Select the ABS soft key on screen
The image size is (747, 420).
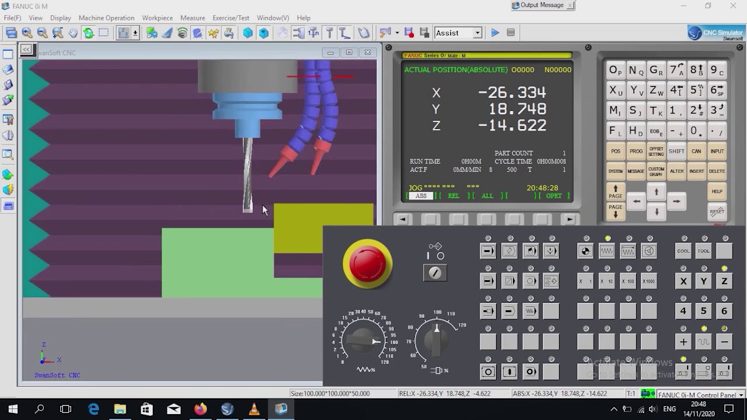coord(421,196)
